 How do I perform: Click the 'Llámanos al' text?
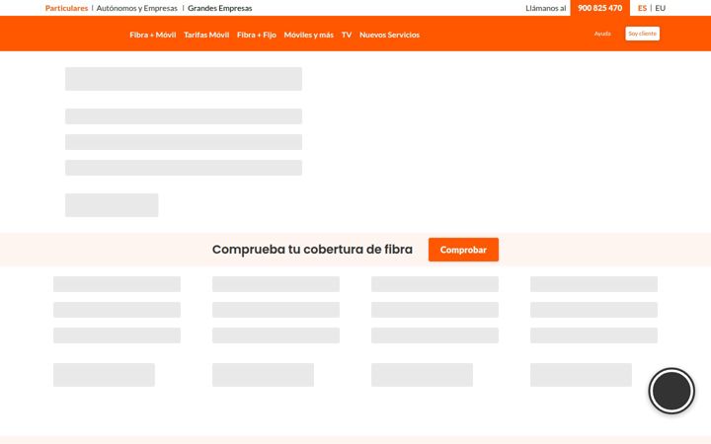(546, 8)
